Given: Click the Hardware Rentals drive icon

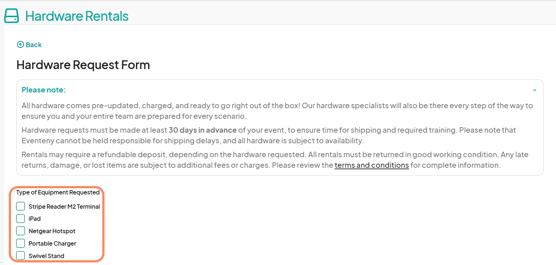Looking at the screenshot, I should (x=11, y=16).
